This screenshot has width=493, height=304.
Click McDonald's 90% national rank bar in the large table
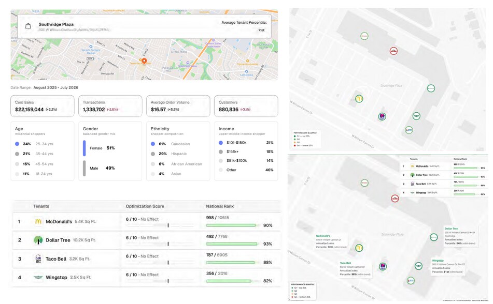tap(233, 225)
